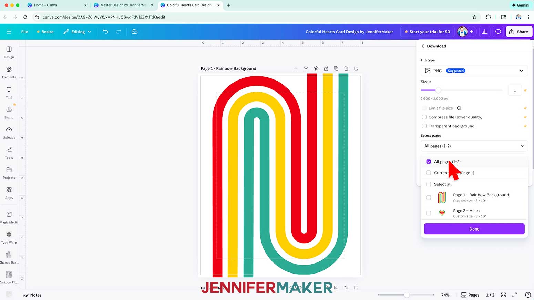
Task: Open the PNG file type dropdown
Action: tap(474, 71)
